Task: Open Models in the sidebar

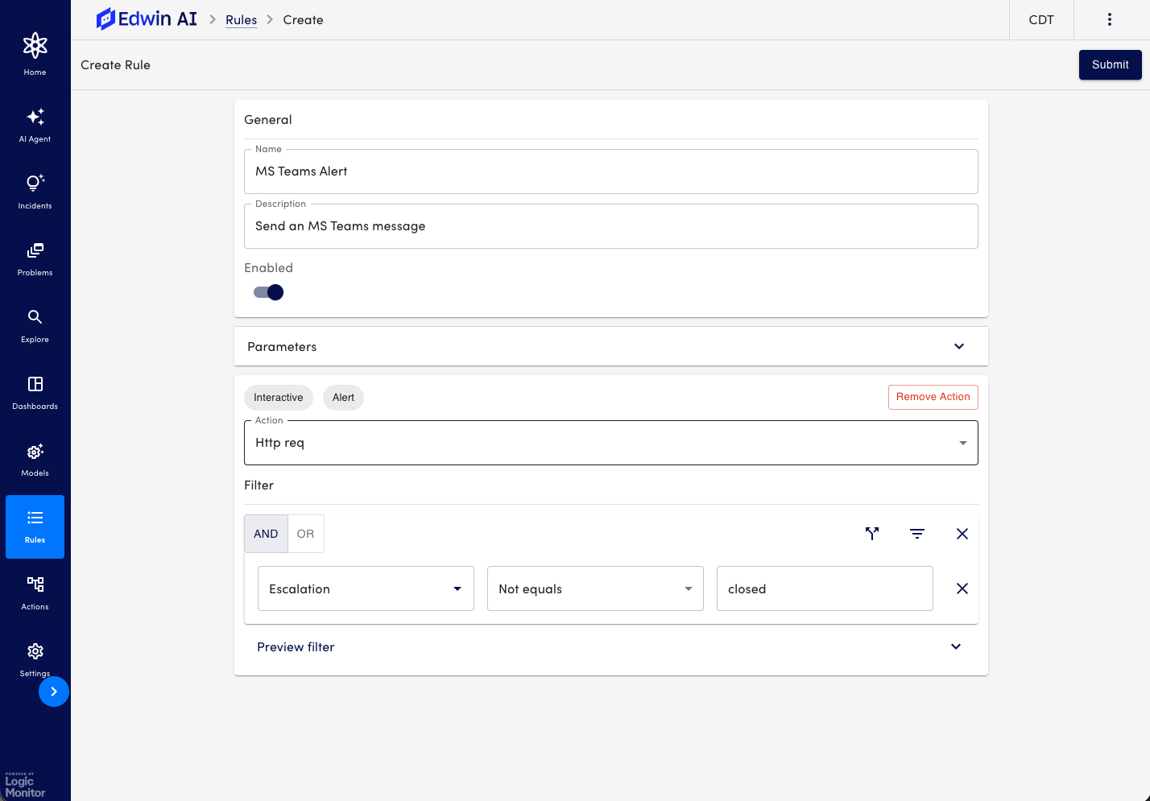Action: point(35,460)
